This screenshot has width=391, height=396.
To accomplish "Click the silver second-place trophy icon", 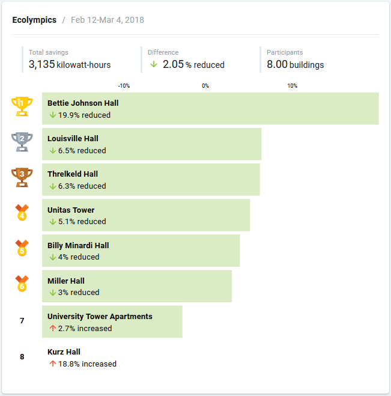I will [22, 142].
